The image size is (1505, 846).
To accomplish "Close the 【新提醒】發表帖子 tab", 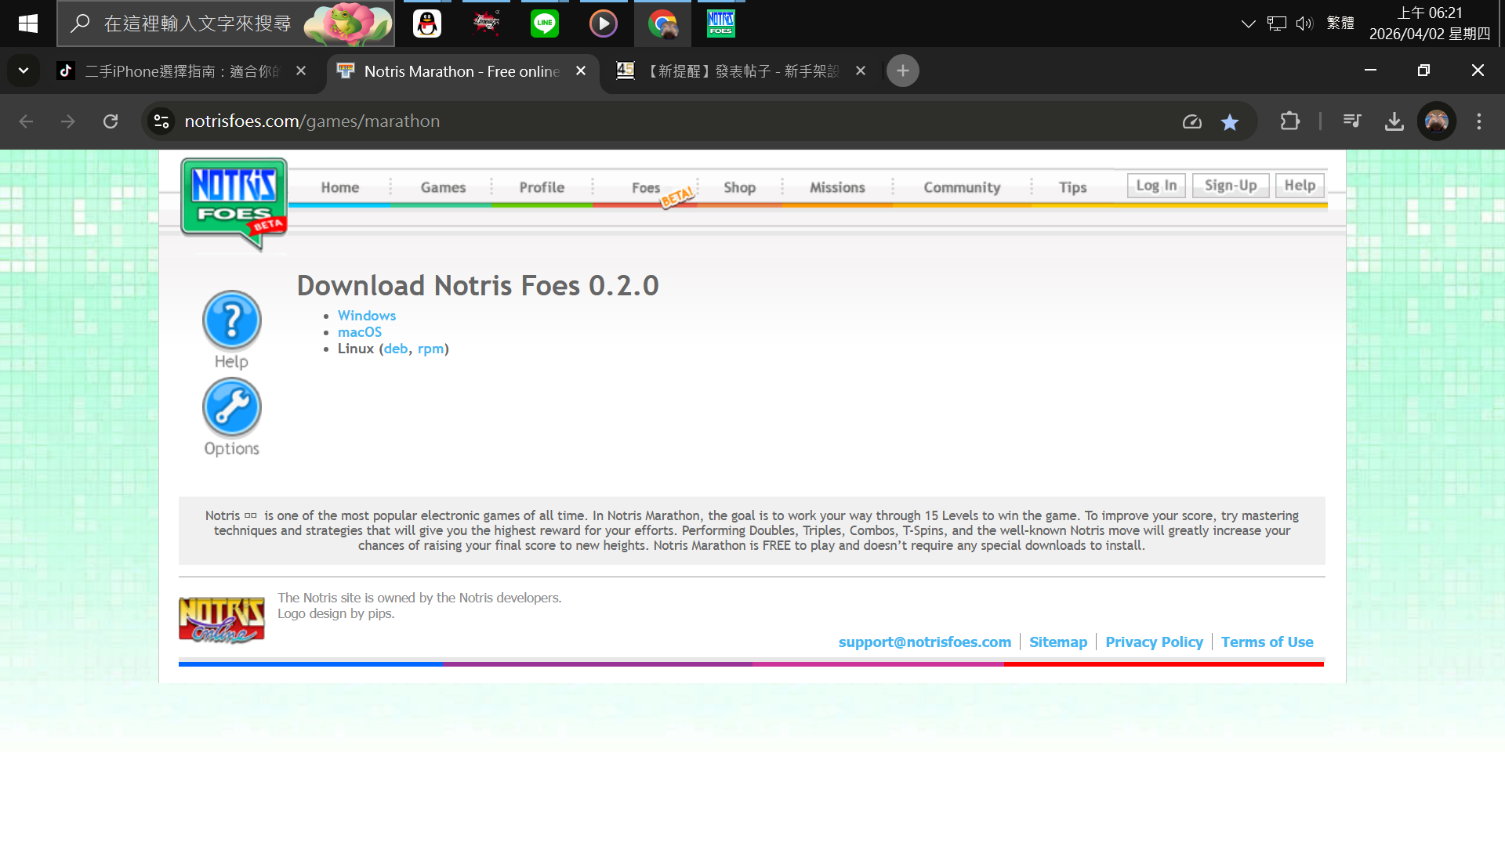I will tap(861, 70).
